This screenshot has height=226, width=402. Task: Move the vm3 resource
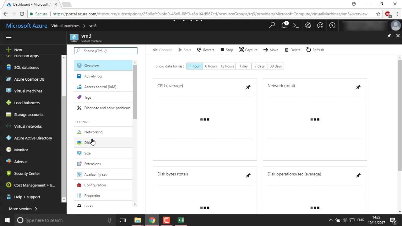[271, 50]
